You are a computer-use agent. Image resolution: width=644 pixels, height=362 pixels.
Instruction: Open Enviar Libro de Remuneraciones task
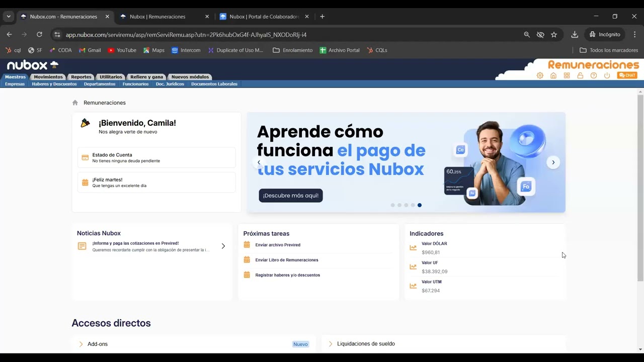pyautogui.click(x=287, y=260)
